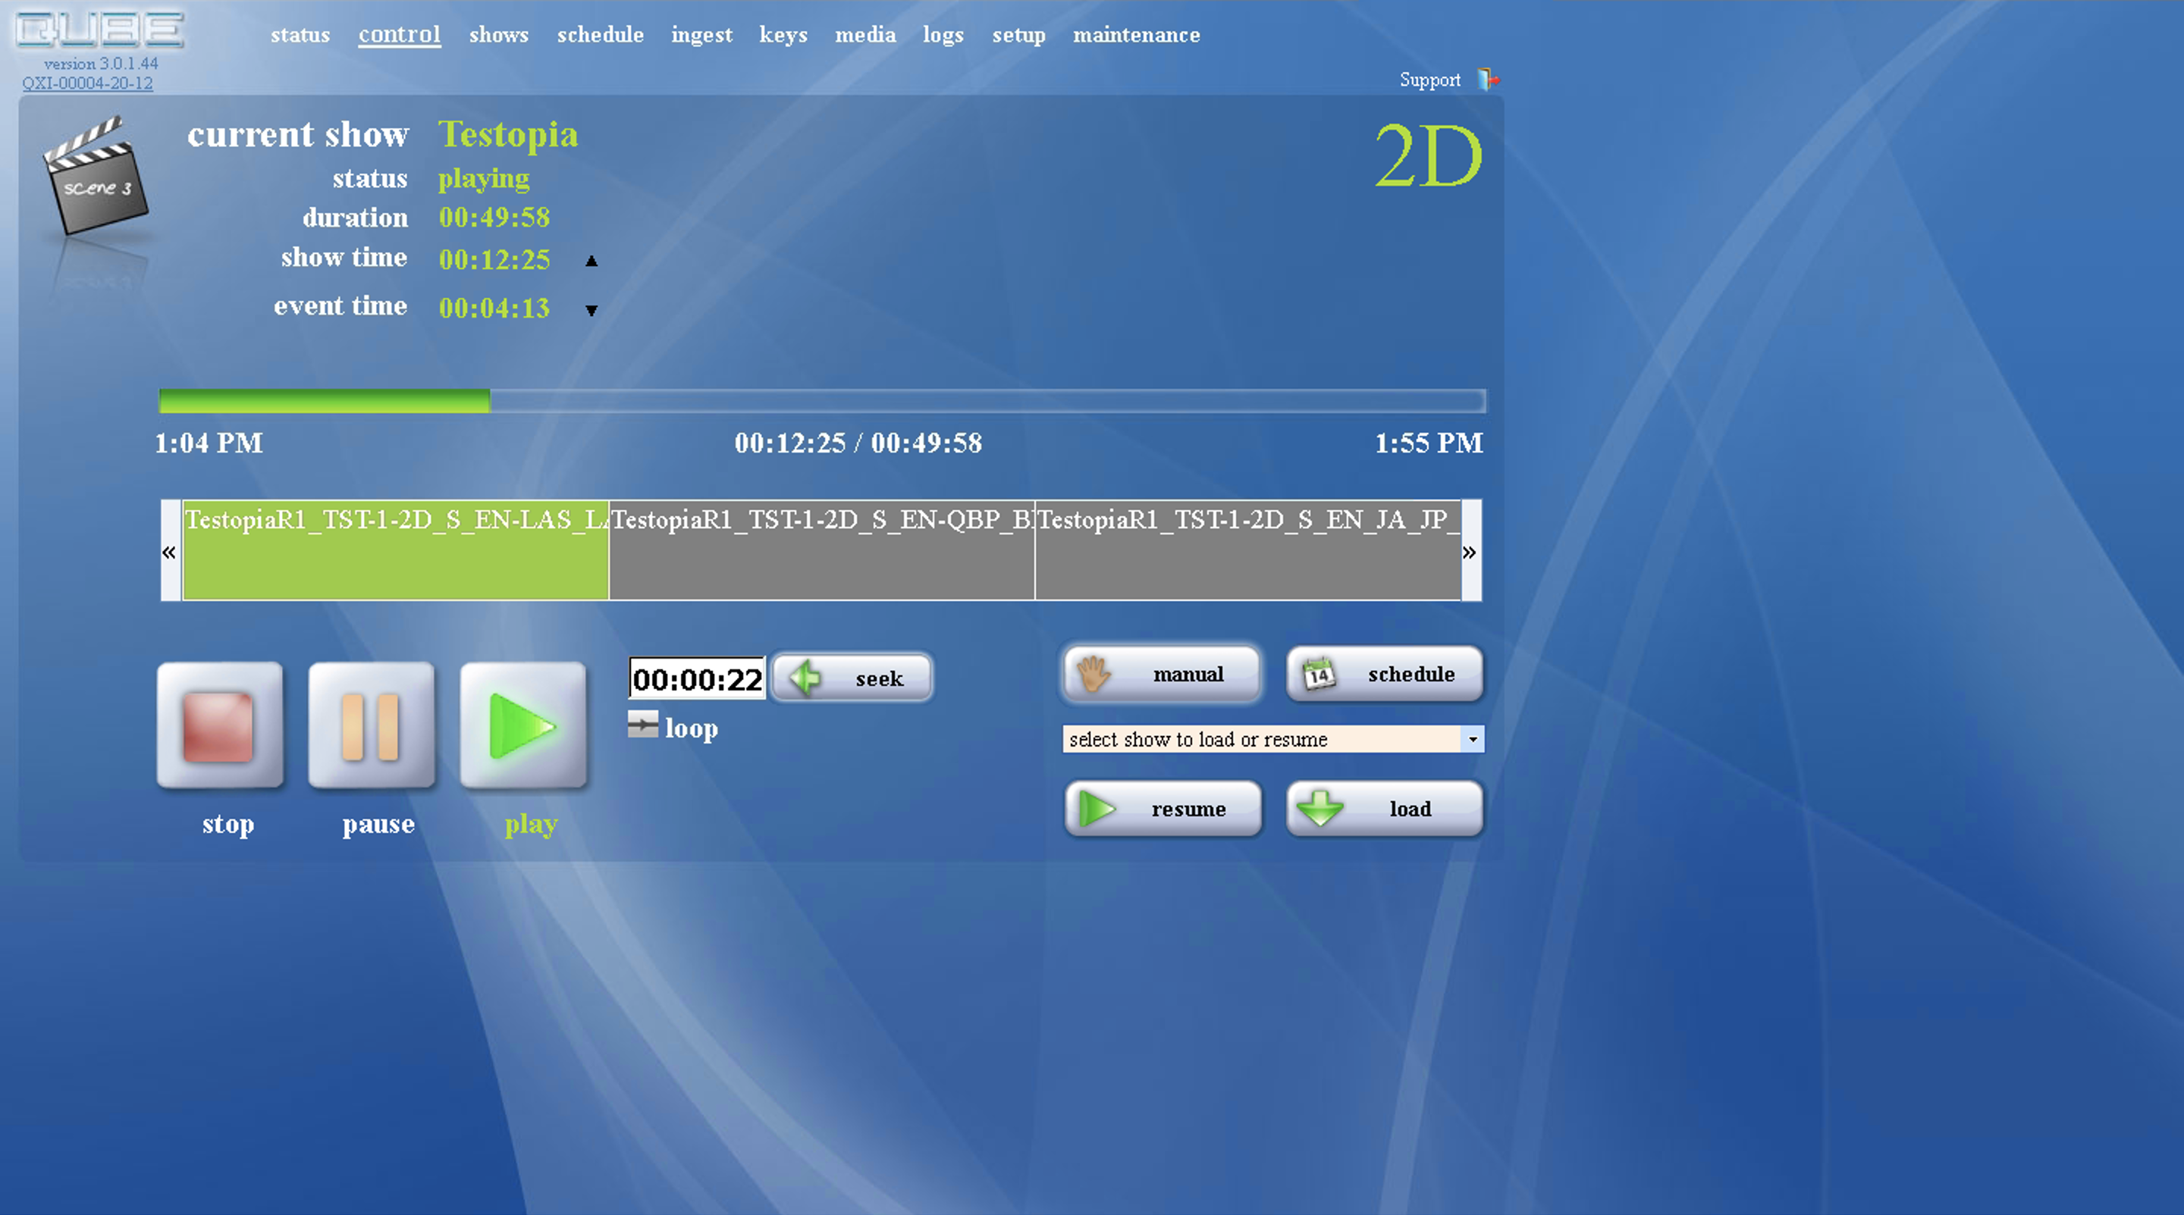Screen dimensions: 2184x1215
Task: Go to the media page
Action: pos(864,35)
